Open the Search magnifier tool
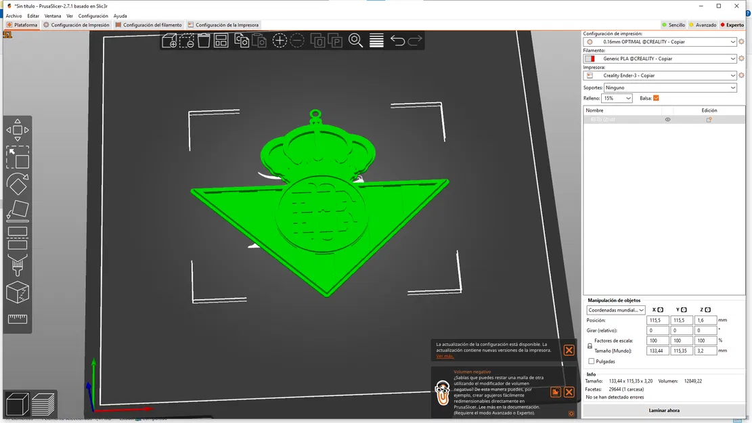Viewport: 752px width, 423px height. [x=355, y=41]
